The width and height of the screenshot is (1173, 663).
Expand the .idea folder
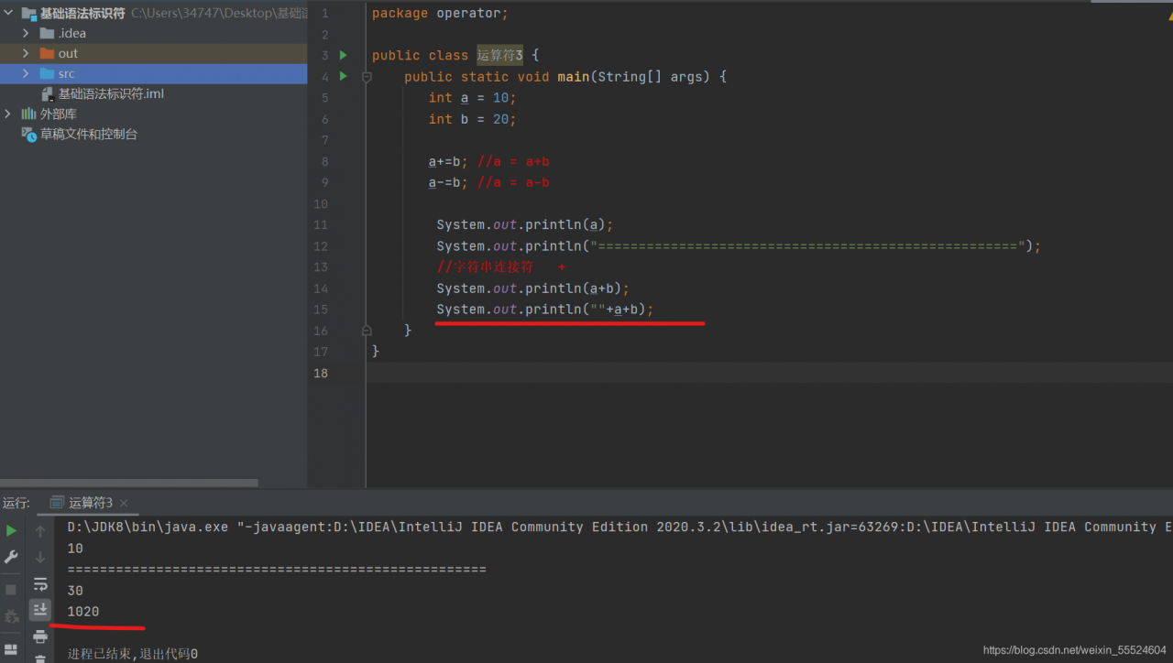pyautogui.click(x=27, y=33)
